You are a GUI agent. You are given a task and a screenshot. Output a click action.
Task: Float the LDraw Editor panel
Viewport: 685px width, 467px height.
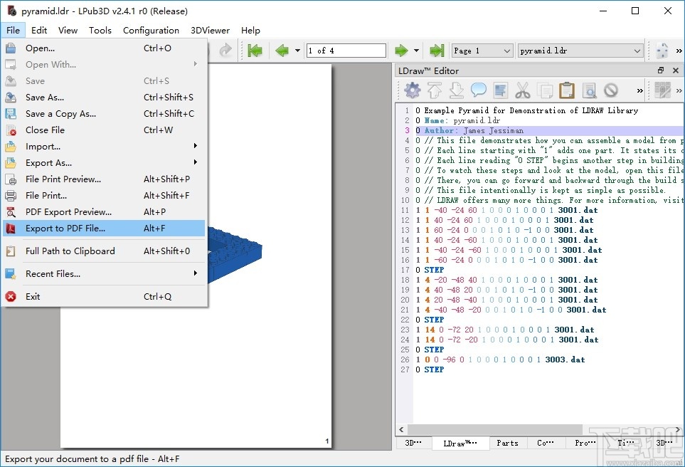tap(661, 70)
